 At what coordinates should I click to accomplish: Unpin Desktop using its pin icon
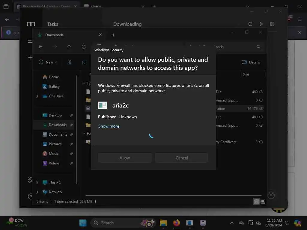point(71,115)
